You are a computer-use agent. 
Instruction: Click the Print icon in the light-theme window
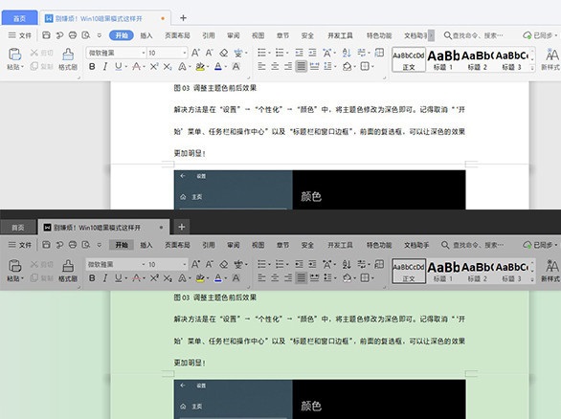coord(73,35)
